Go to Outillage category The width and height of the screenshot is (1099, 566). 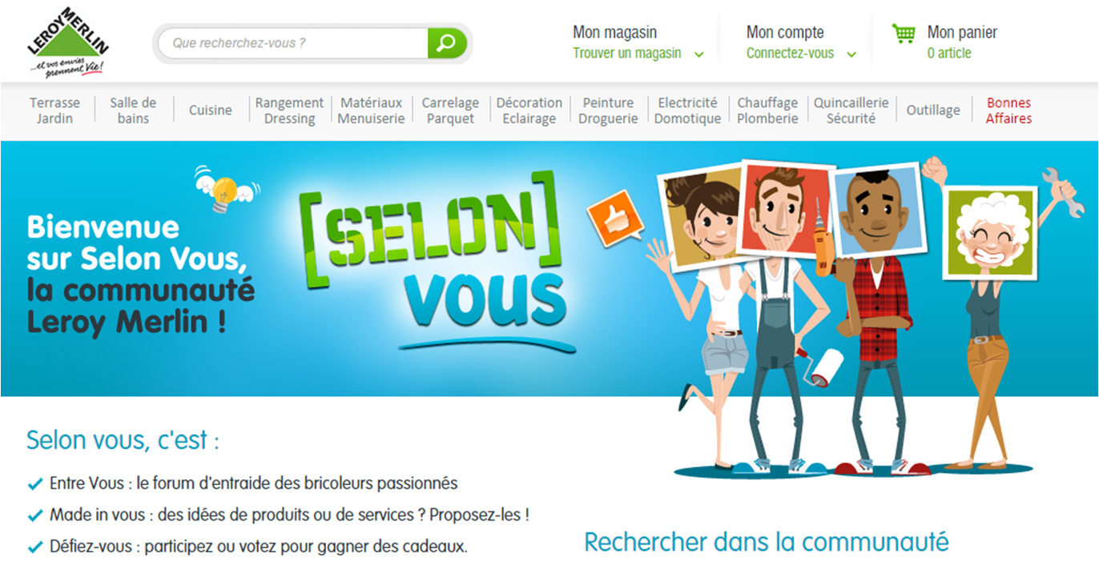tap(933, 110)
